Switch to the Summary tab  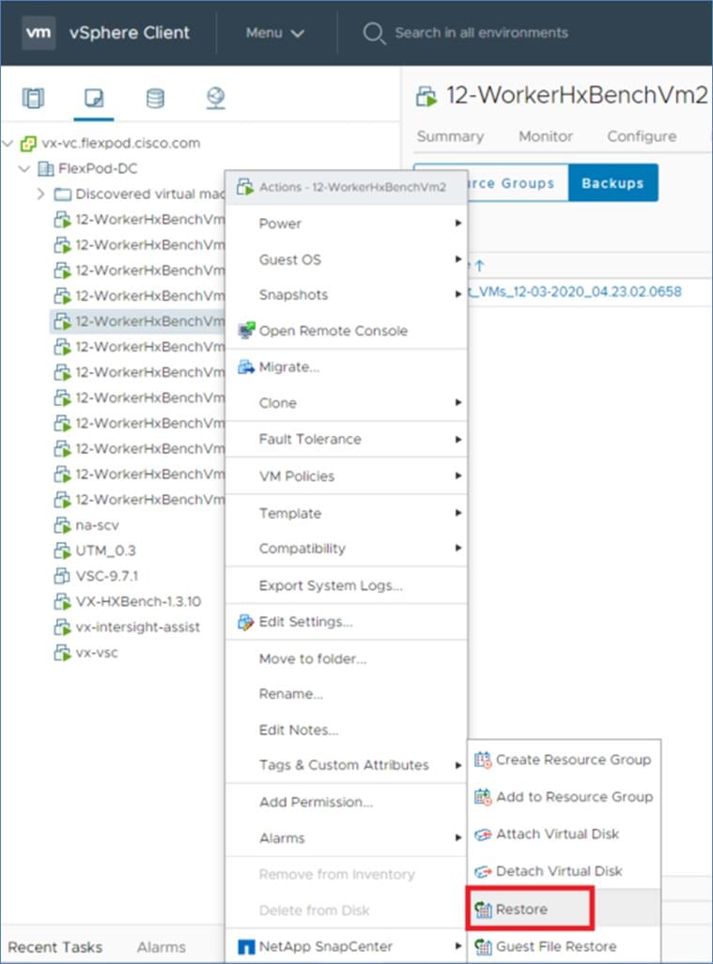click(450, 136)
